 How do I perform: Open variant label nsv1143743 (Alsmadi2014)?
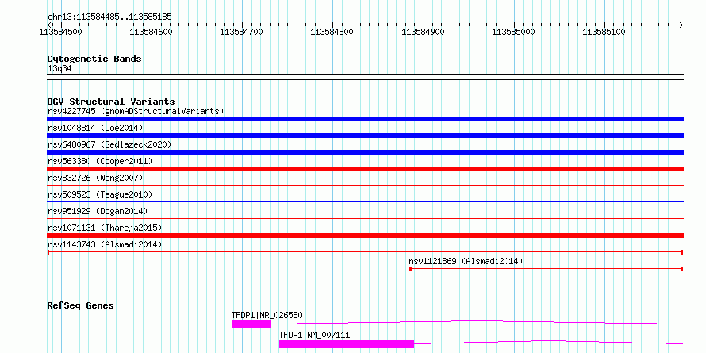pos(105,244)
